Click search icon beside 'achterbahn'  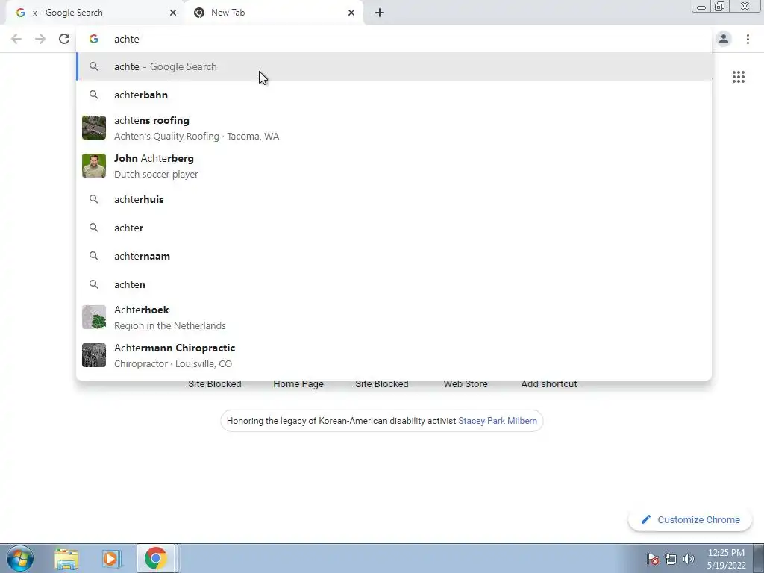[x=93, y=95]
